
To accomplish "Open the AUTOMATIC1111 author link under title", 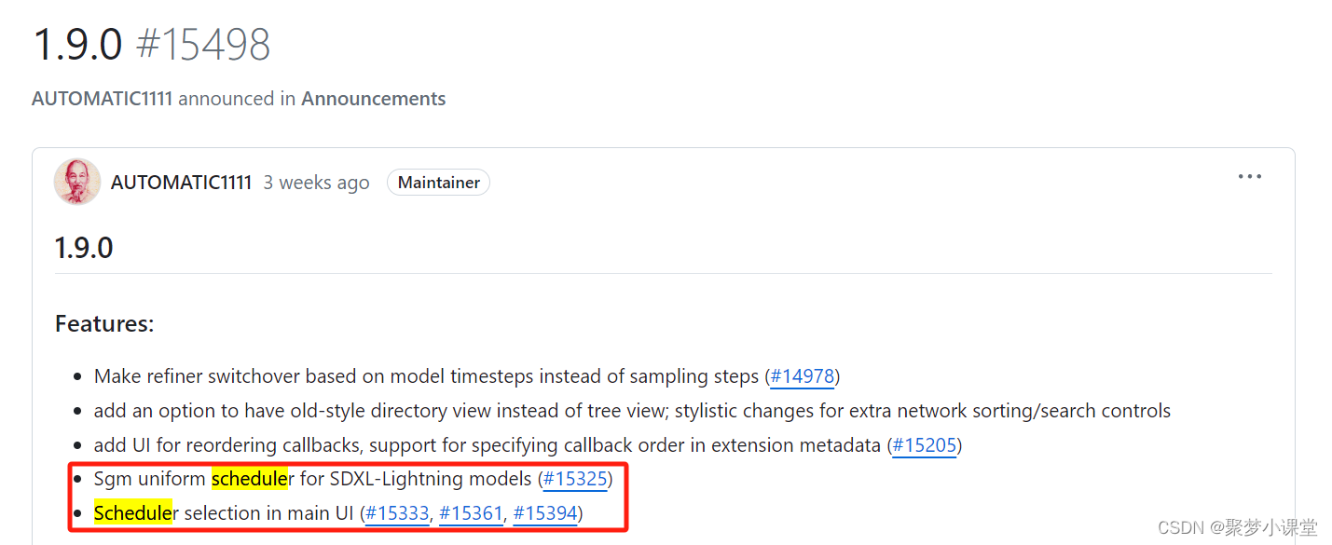I will pyautogui.click(x=103, y=99).
